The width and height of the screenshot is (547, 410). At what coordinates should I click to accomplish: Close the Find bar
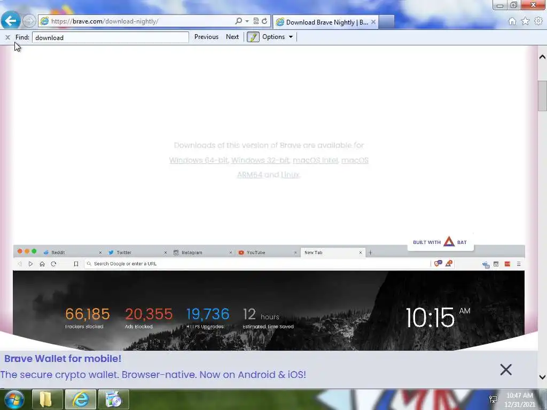pos(7,37)
